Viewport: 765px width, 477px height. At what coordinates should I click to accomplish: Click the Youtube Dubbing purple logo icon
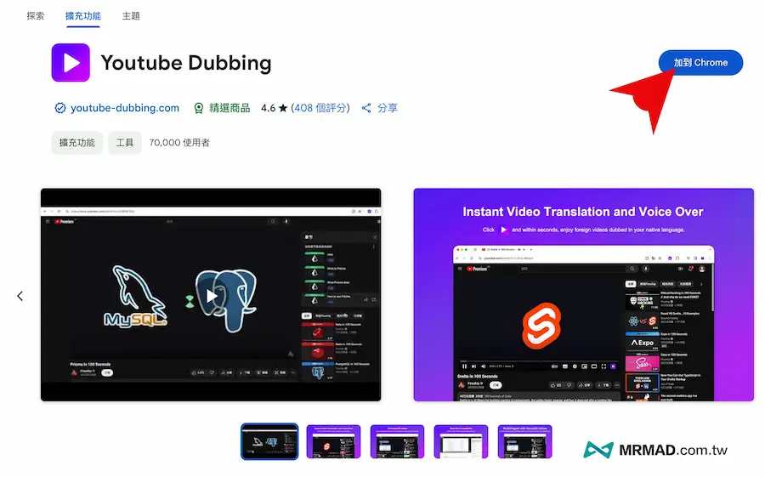71,63
